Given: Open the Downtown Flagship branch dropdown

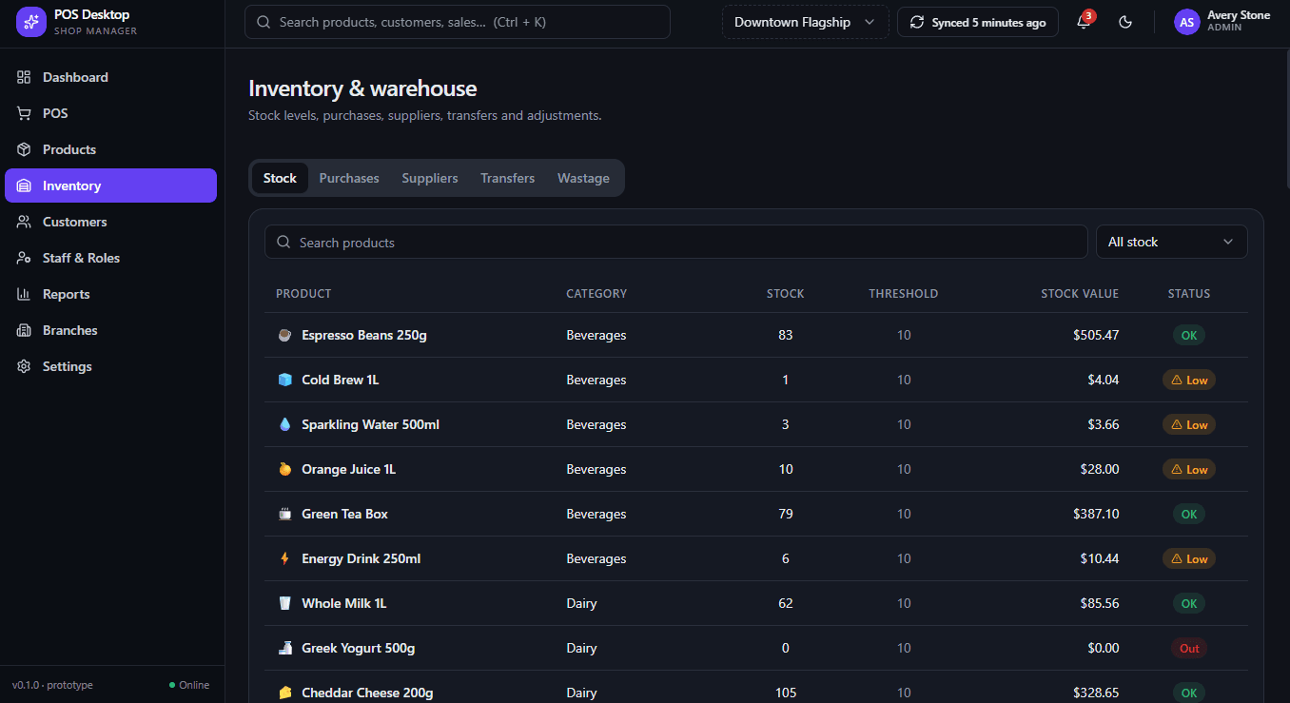Looking at the screenshot, I should (x=805, y=22).
